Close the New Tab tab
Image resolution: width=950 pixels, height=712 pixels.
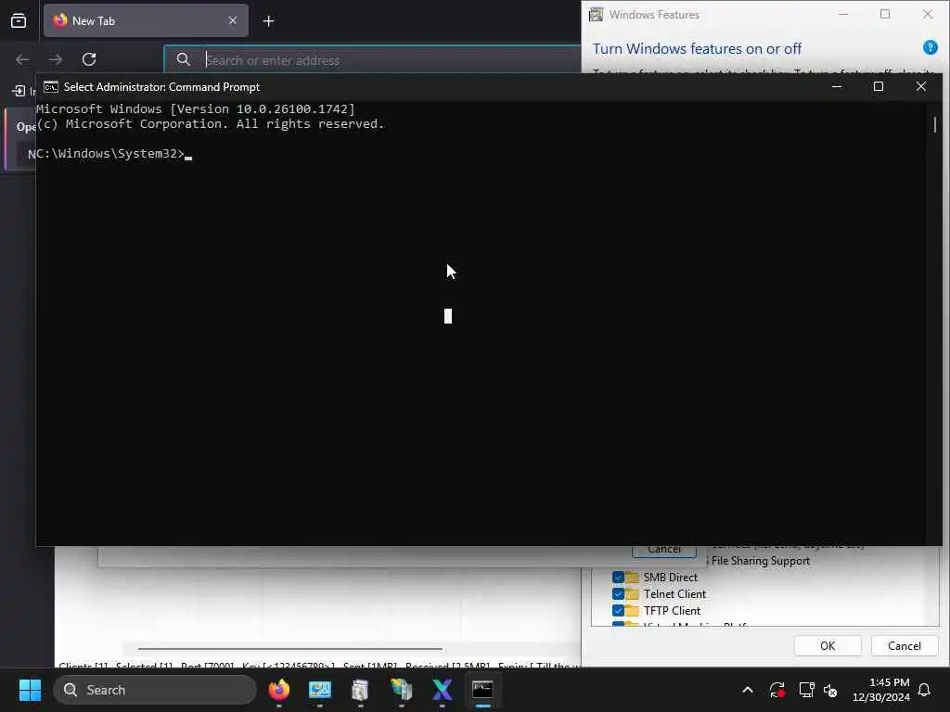pos(233,21)
